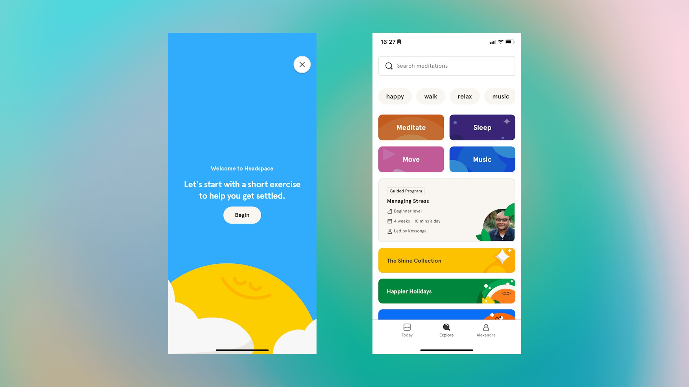The height and width of the screenshot is (387, 689).
Task: Open The Shine Collection banner
Action: click(x=447, y=261)
